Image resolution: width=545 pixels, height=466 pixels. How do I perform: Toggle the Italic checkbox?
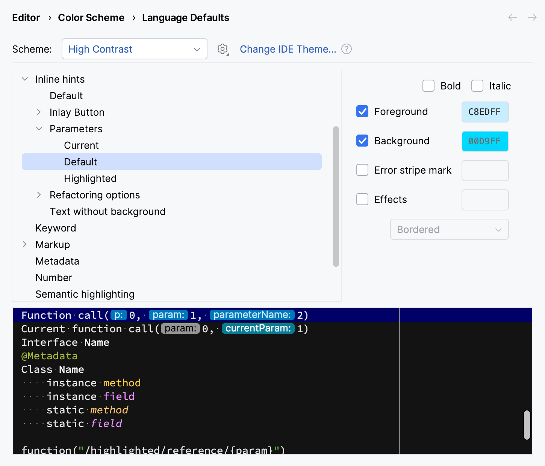(x=477, y=86)
